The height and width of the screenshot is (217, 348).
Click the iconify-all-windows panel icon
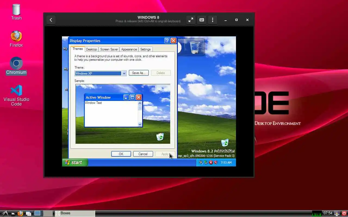click(28, 213)
